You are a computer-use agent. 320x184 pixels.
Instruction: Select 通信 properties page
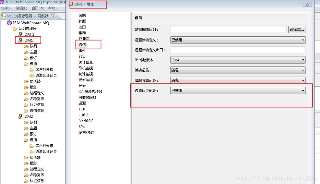(82, 45)
